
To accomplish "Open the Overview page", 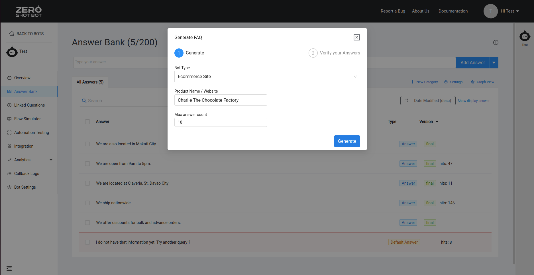I will pos(22,78).
